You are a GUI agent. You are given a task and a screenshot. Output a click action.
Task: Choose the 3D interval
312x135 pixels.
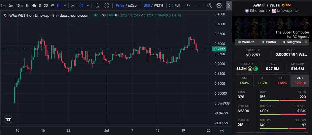coord(46,5)
